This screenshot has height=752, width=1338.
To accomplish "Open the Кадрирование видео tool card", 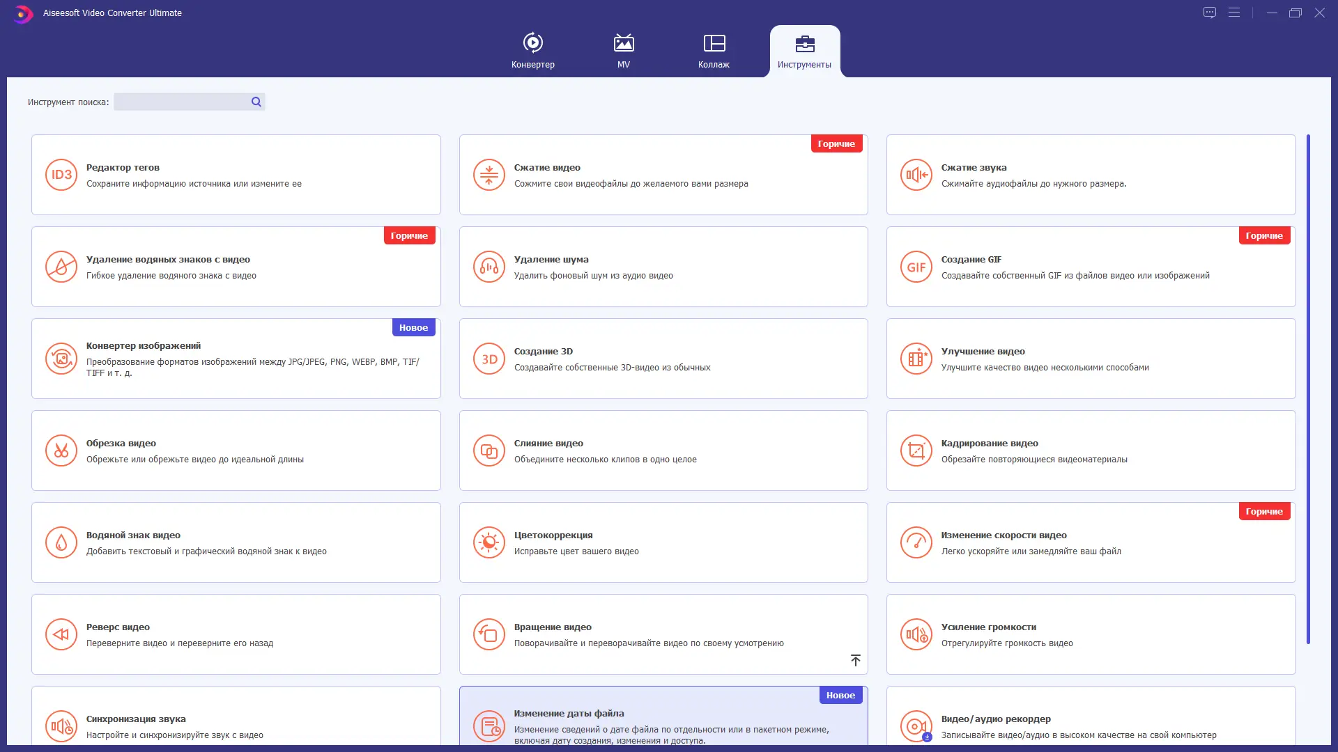I will pyautogui.click(x=1091, y=451).
